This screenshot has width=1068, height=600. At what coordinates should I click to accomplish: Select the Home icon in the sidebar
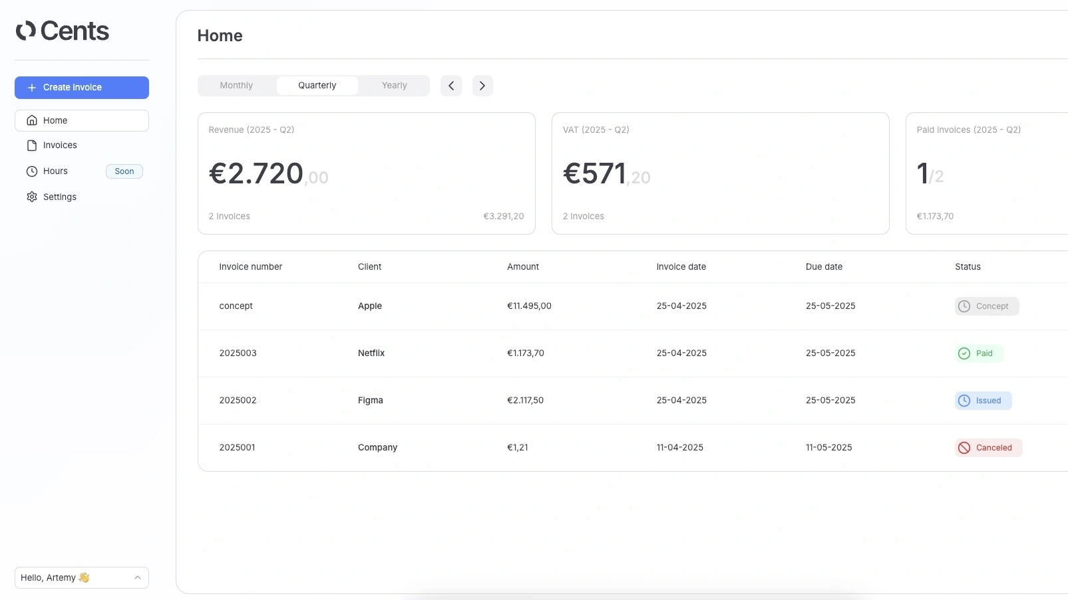click(31, 120)
